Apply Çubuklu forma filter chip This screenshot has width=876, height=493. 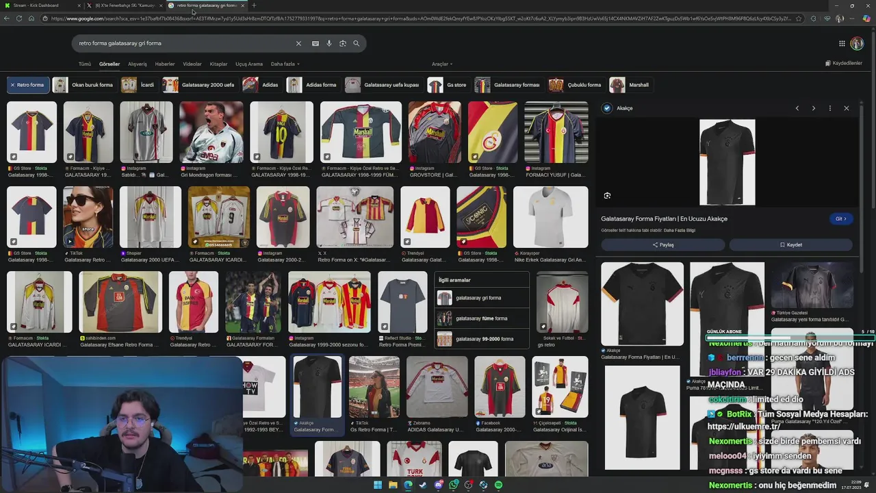(576, 85)
